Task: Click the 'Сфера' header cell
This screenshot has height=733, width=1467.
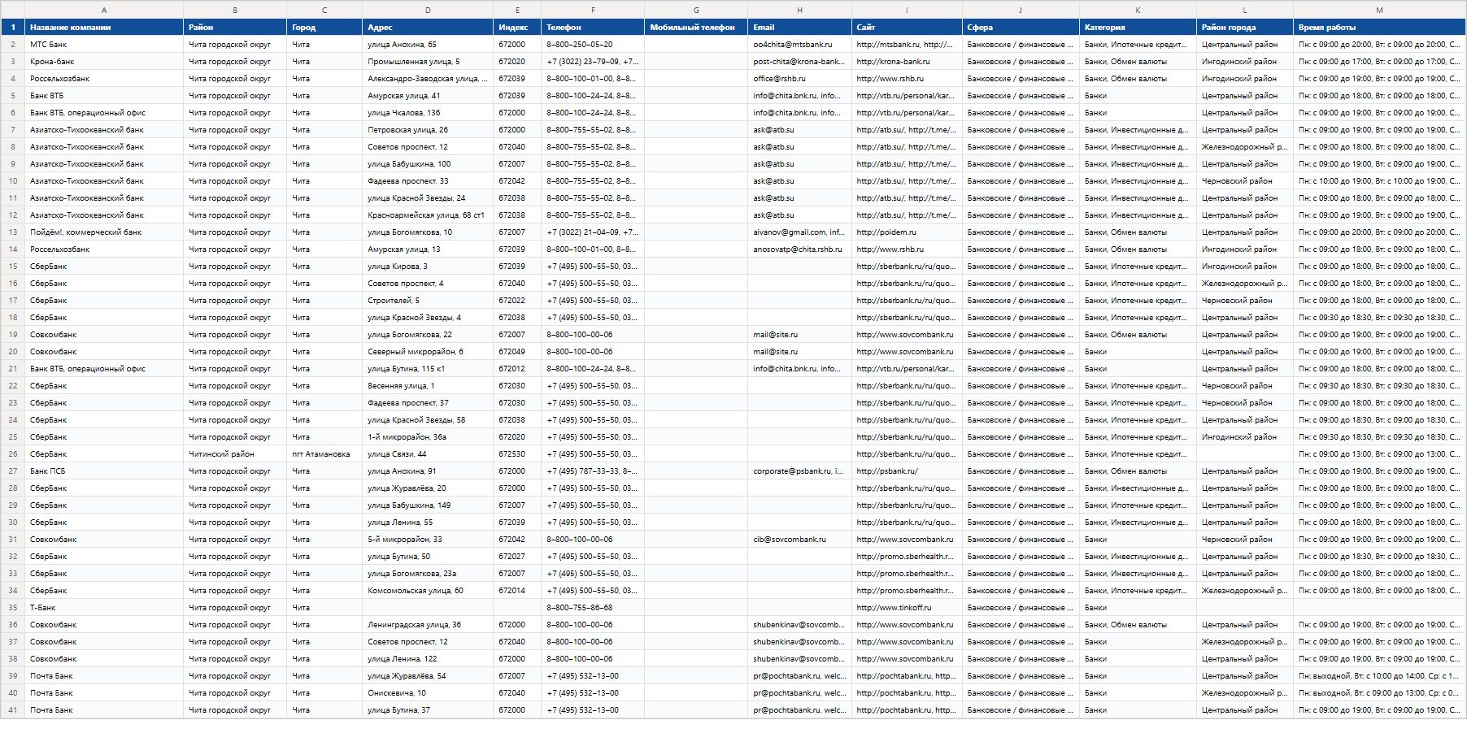Action: (x=1021, y=28)
